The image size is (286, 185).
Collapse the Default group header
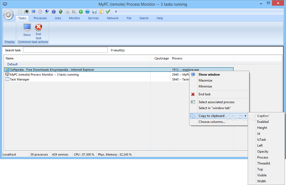[x=12, y=64]
